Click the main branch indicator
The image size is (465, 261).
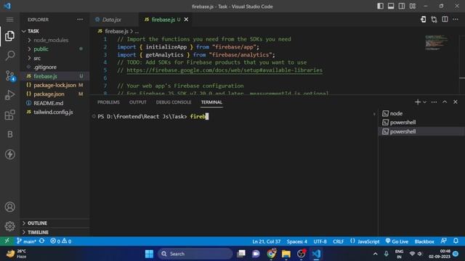26,241
